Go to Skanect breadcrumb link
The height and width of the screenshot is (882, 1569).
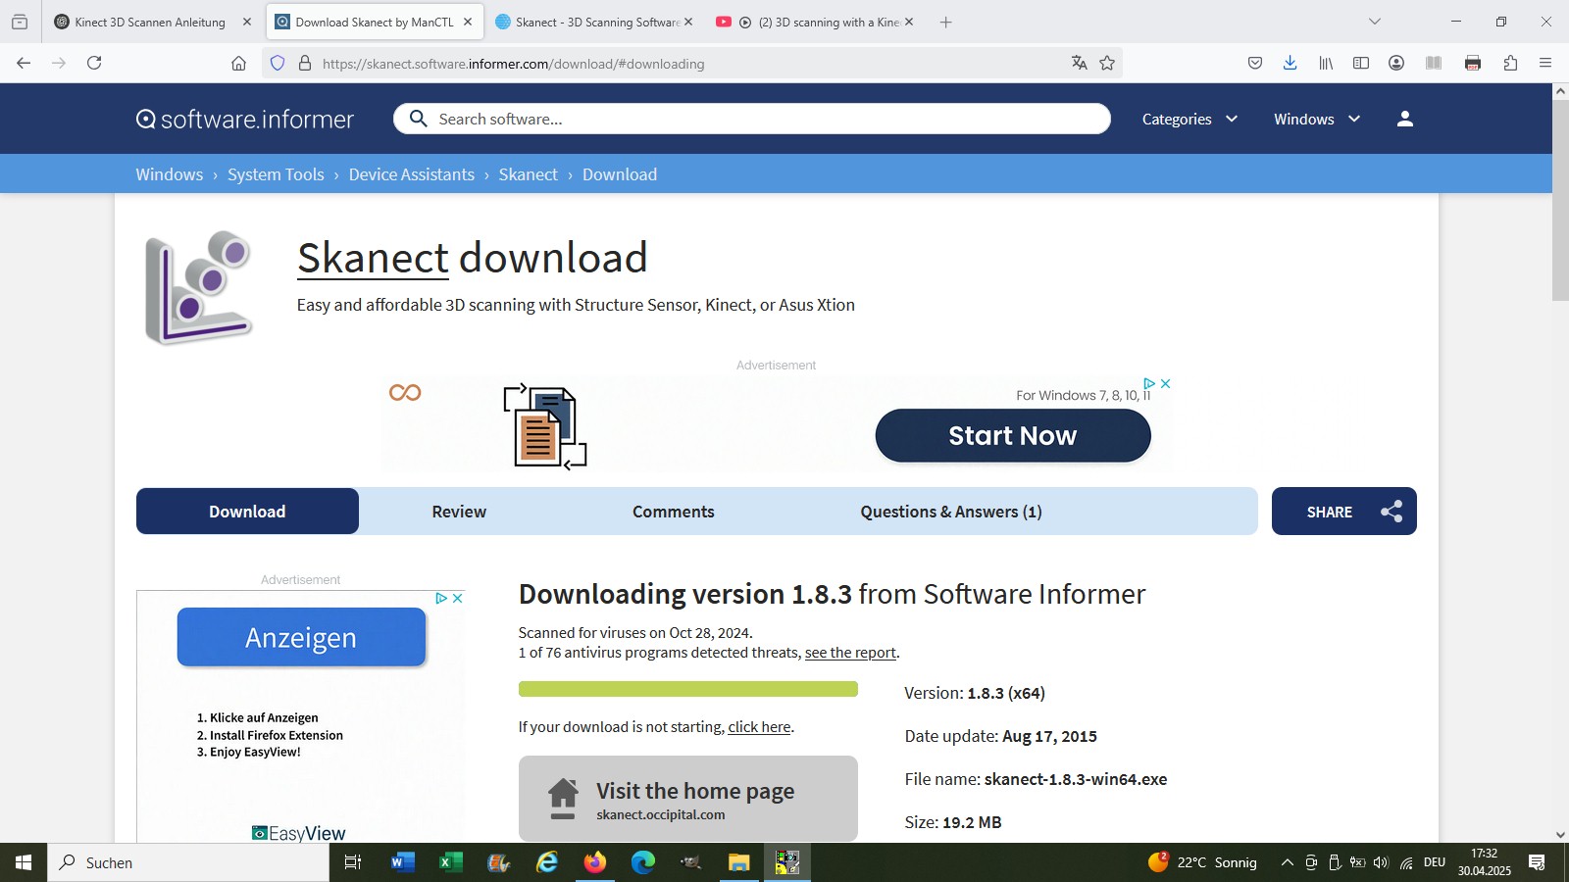[x=528, y=174]
